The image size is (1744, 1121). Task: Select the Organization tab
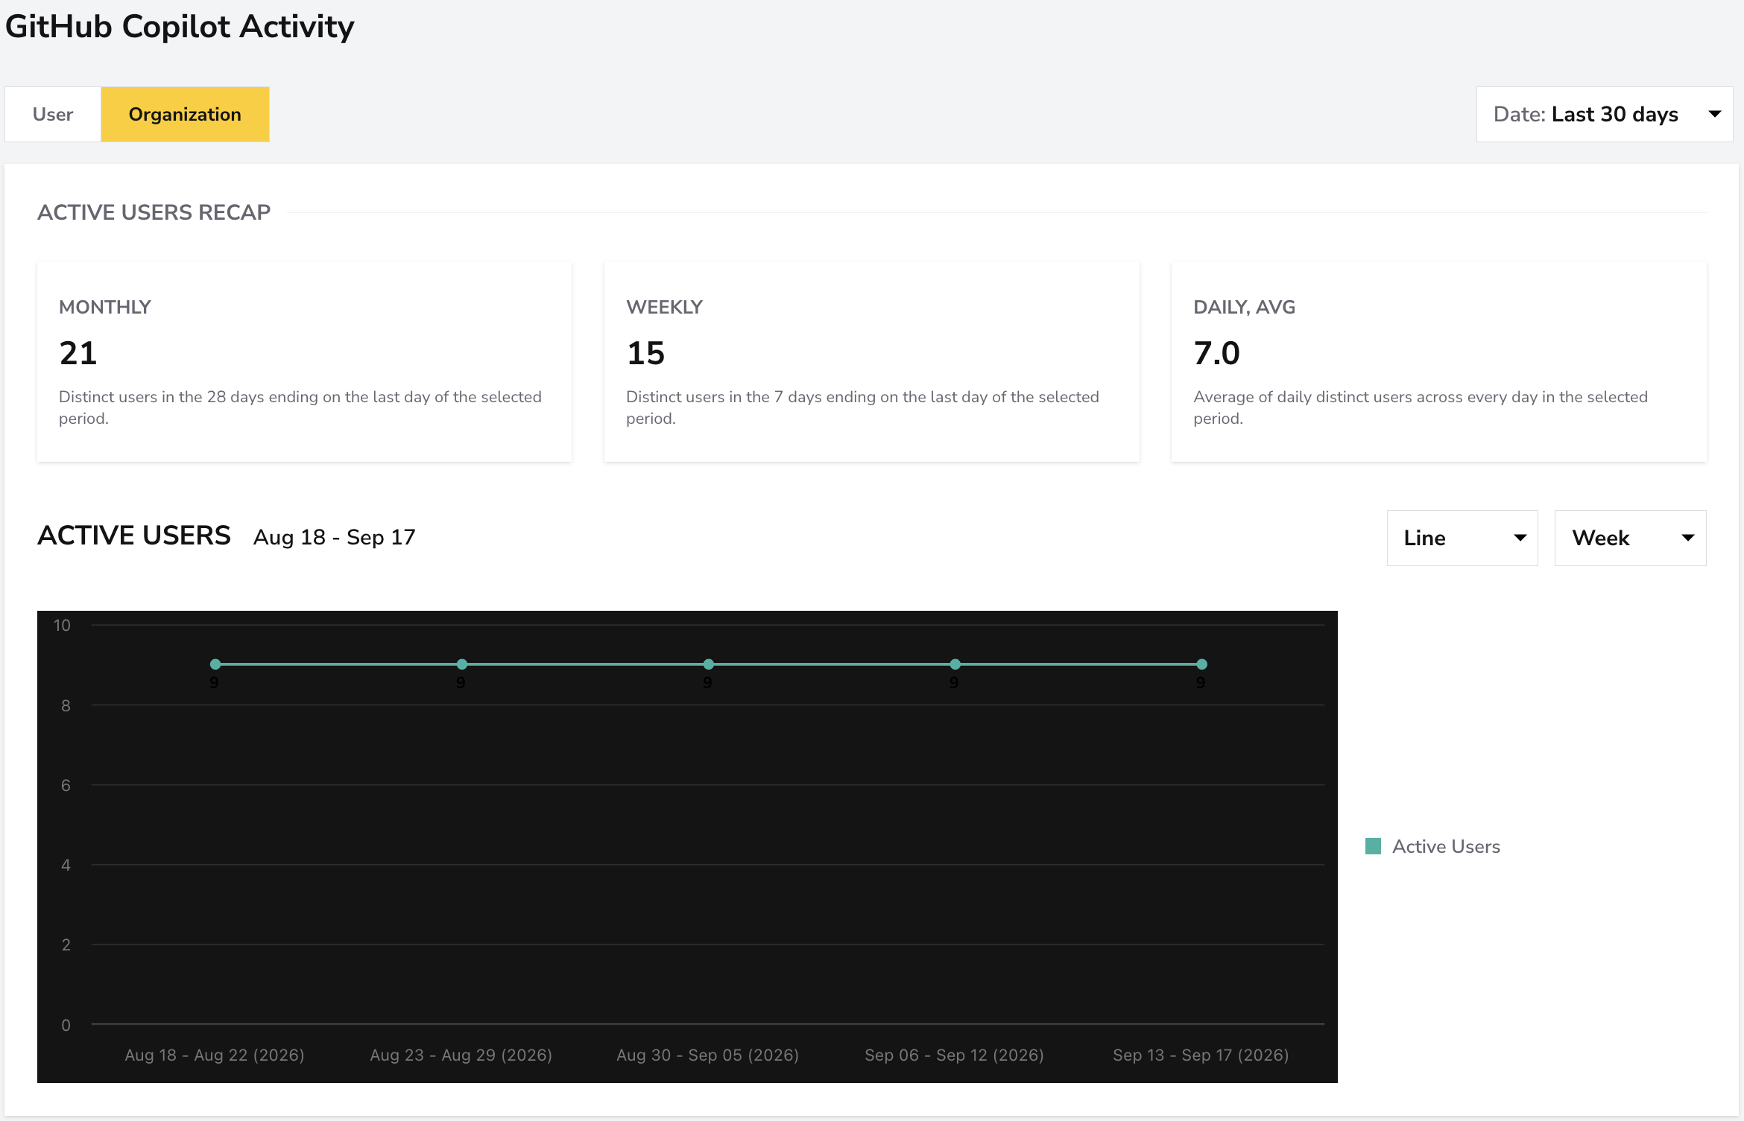tap(185, 114)
